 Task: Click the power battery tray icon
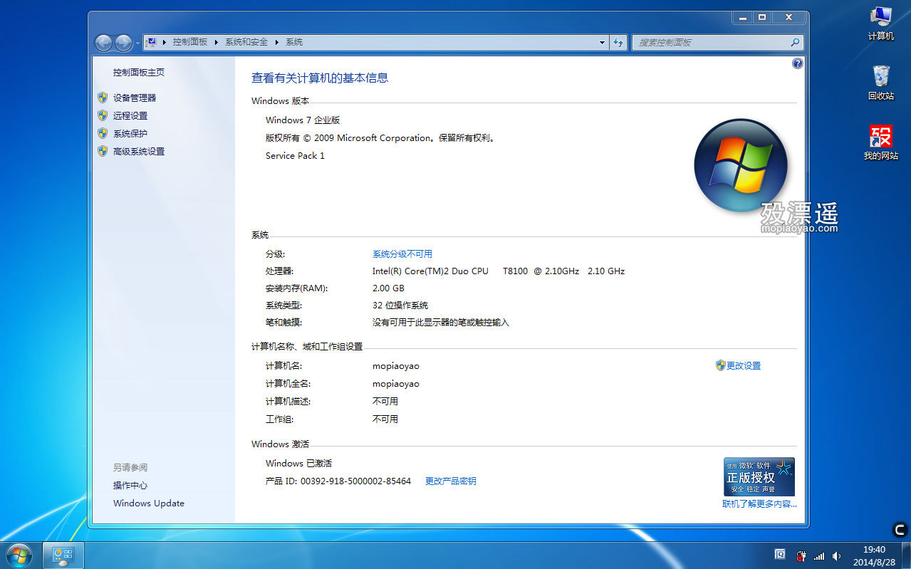(801, 555)
